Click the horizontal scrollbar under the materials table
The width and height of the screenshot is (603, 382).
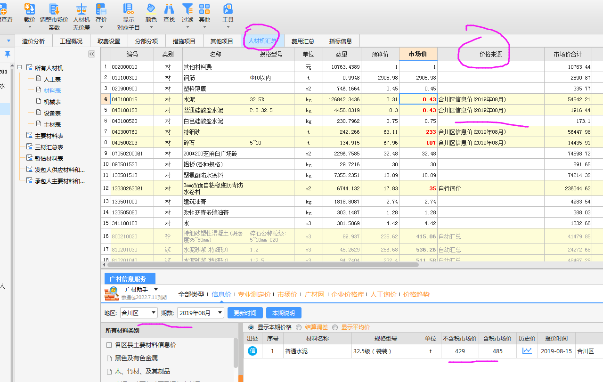click(264, 265)
